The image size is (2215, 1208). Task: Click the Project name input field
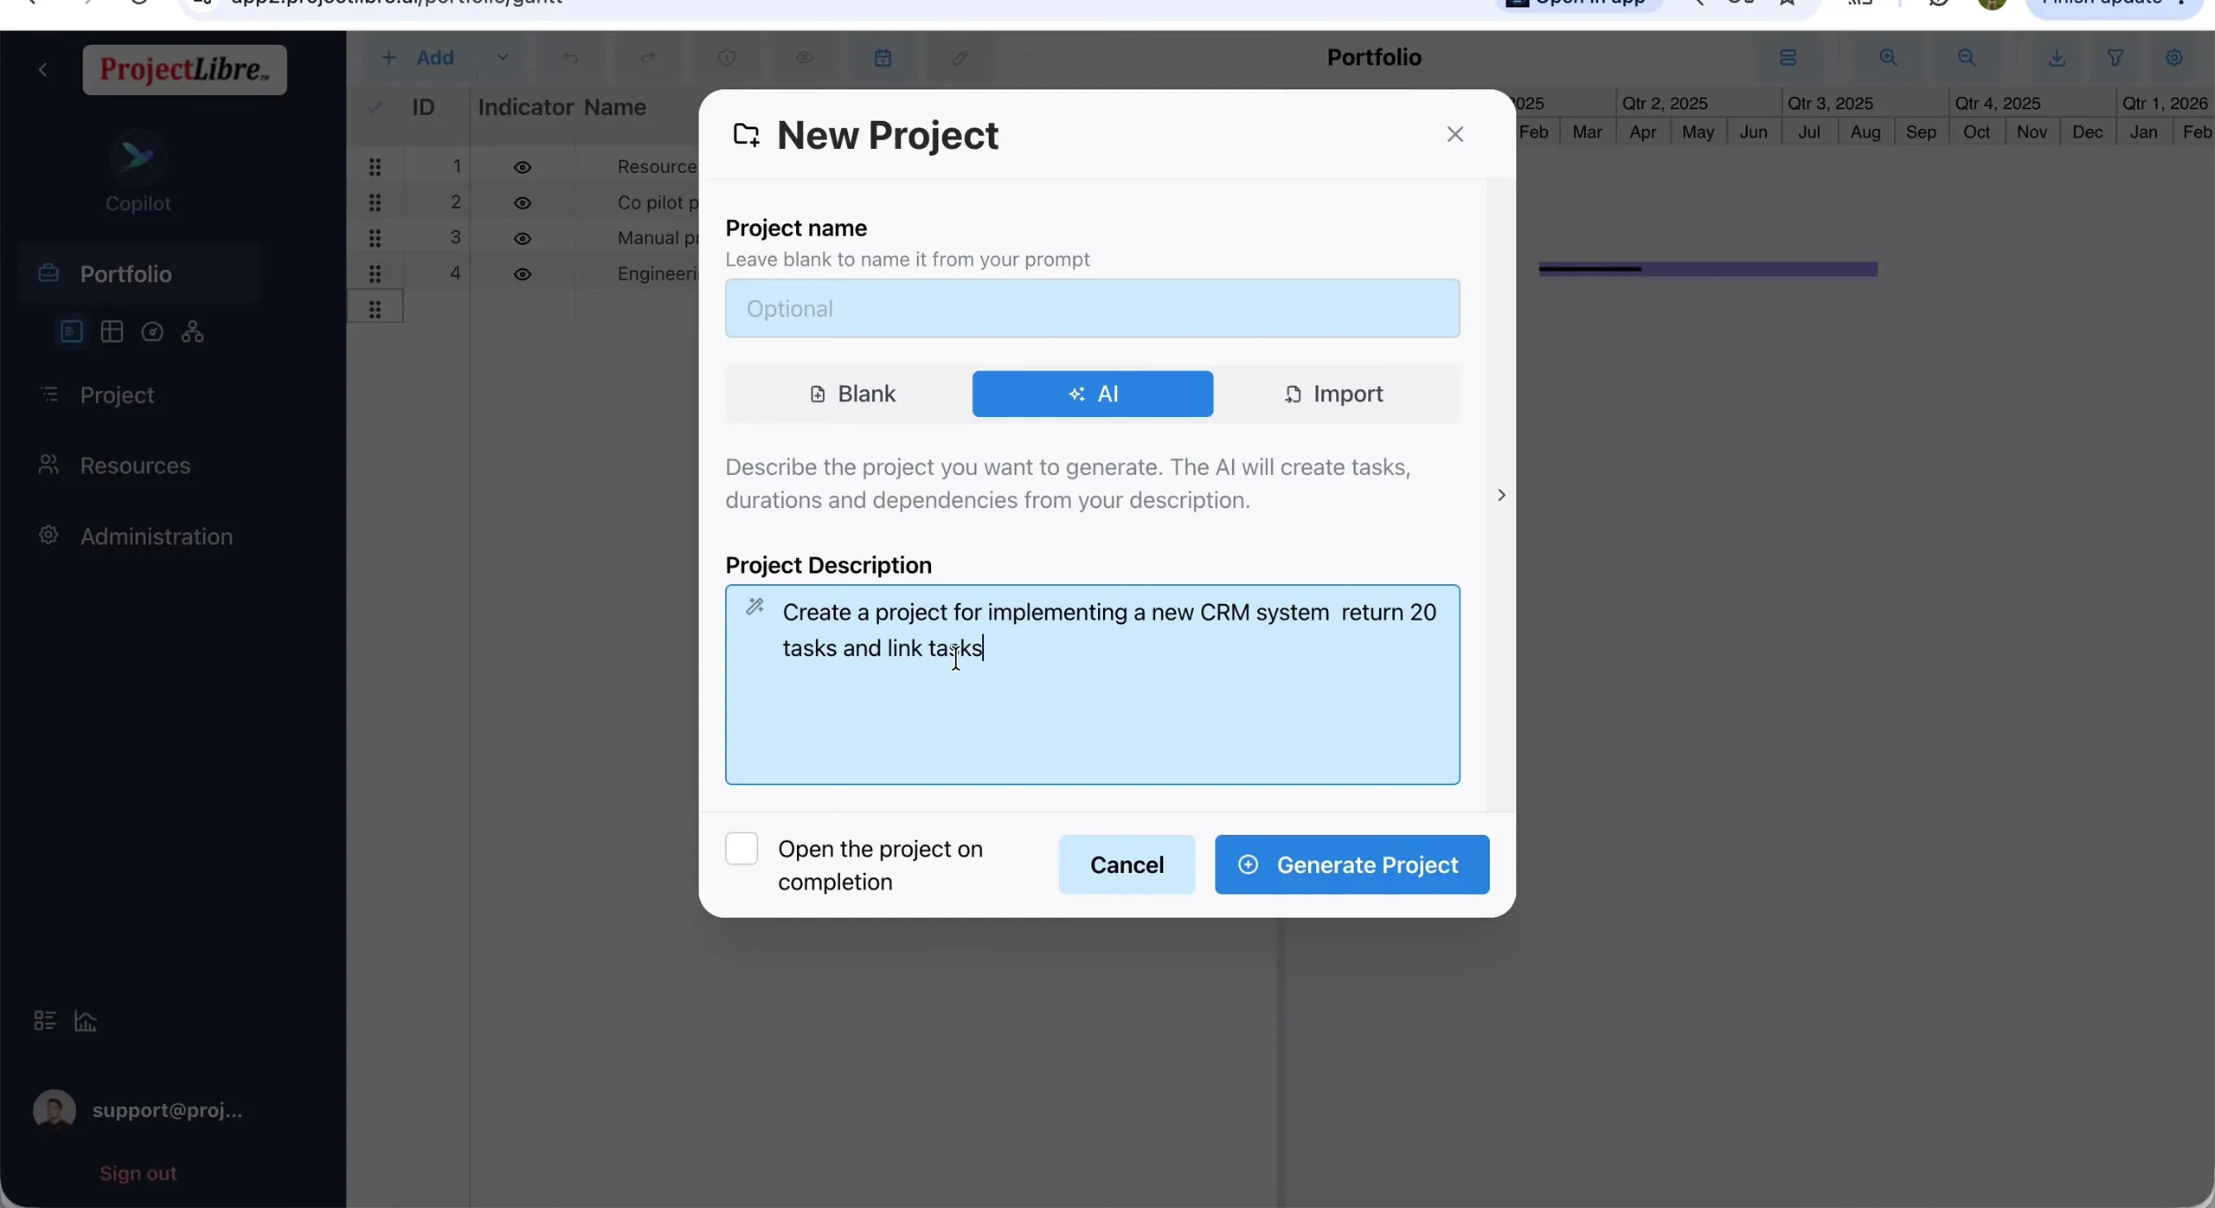(1092, 308)
